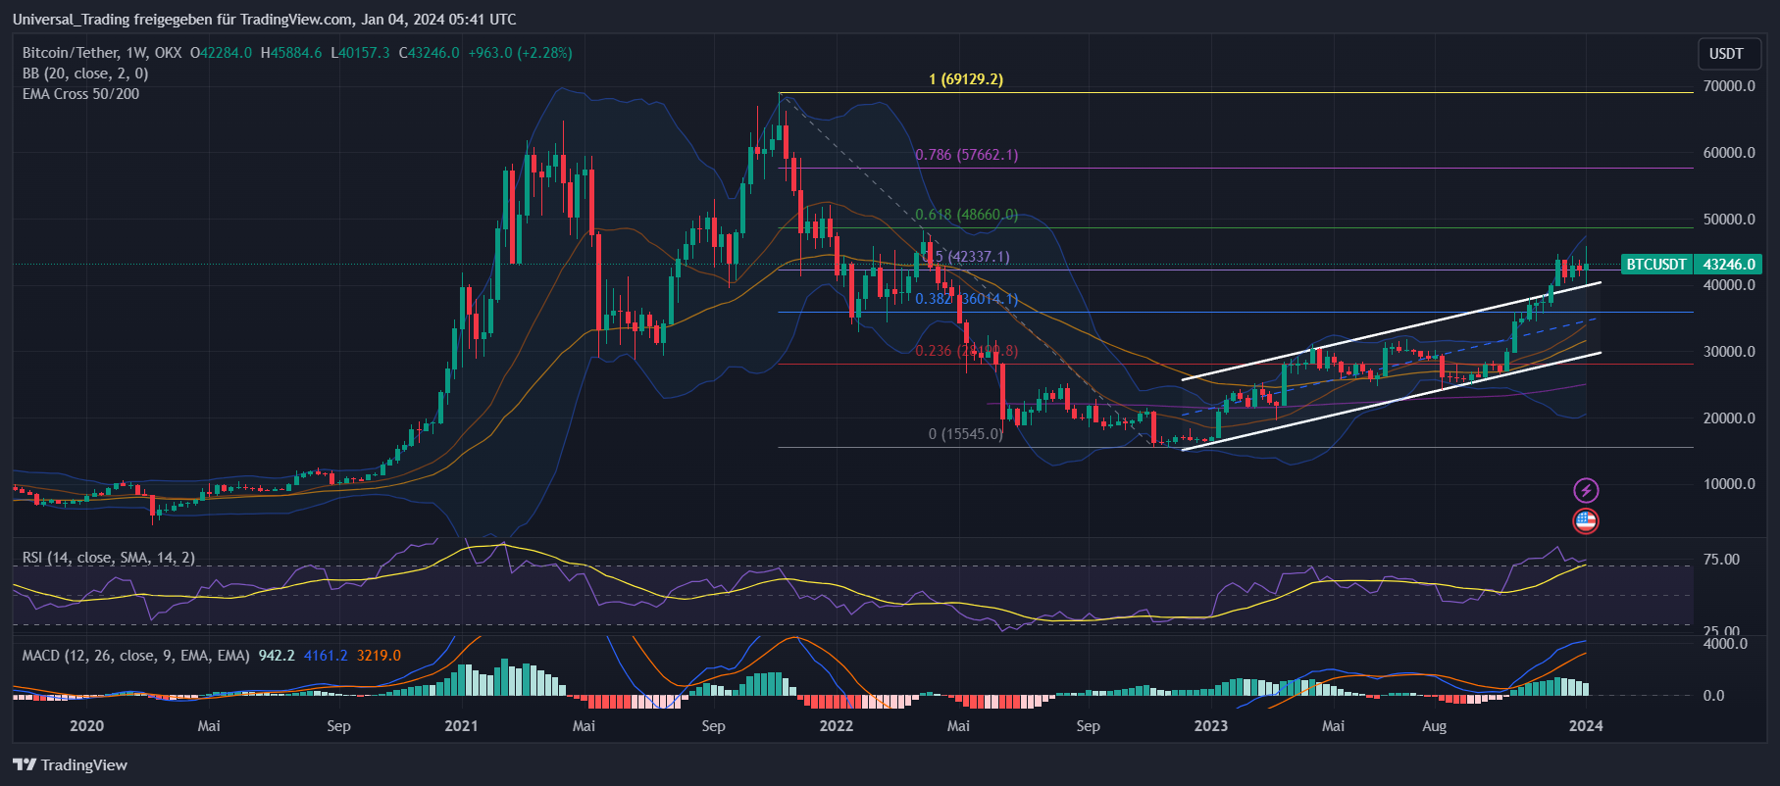This screenshot has height=786, width=1780.
Task: Click the 2023 time axis label
Action: click(x=1211, y=726)
